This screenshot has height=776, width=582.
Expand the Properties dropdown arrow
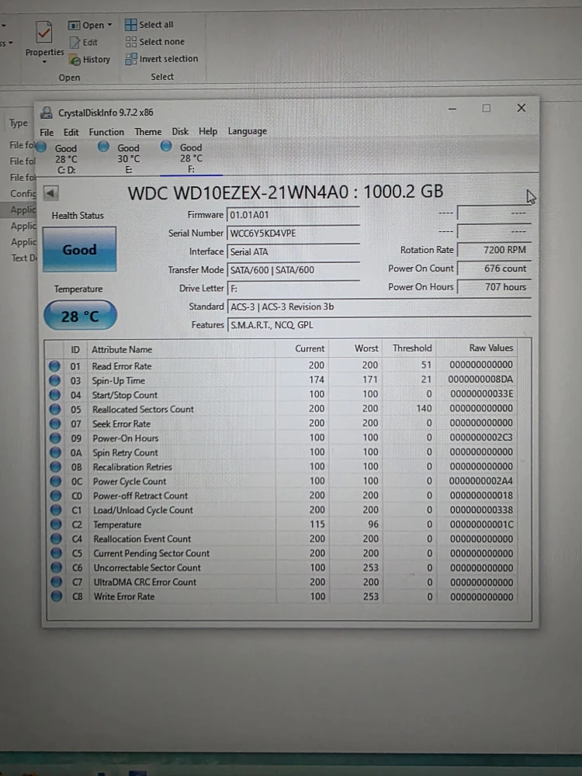pyautogui.click(x=44, y=62)
